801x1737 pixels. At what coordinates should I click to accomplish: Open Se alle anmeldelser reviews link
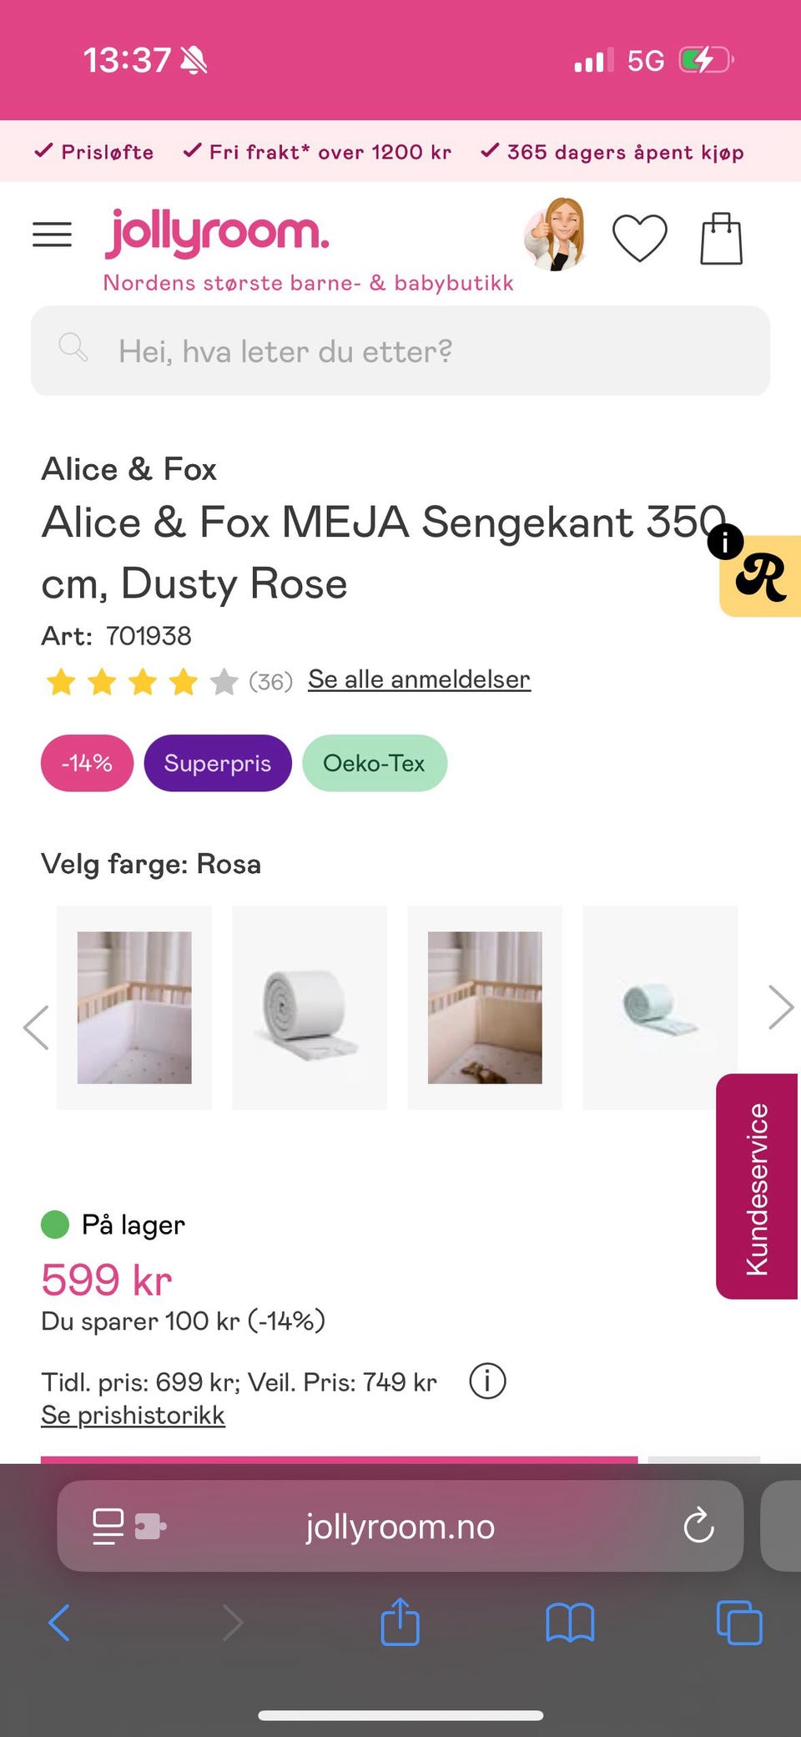tap(419, 679)
